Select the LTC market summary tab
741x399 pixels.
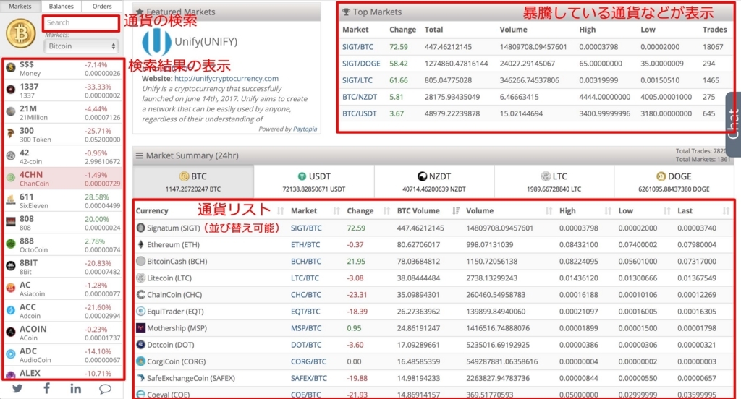[x=554, y=182]
